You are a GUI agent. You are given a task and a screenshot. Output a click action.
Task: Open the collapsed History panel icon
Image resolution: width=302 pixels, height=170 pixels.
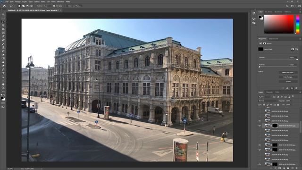coord(254,13)
